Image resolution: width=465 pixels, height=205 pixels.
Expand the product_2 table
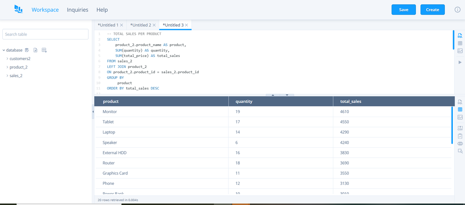tap(7, 67)
